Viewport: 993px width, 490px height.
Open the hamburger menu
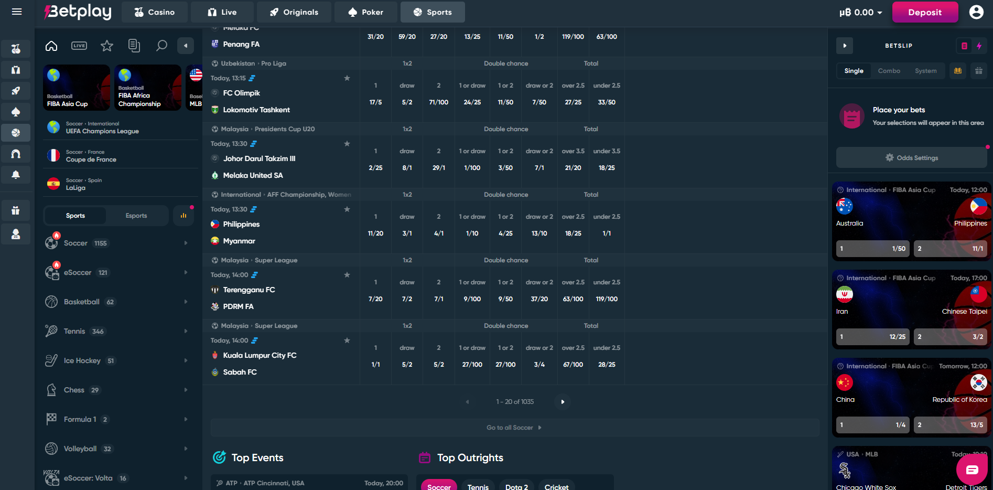(x=17, y=12)
